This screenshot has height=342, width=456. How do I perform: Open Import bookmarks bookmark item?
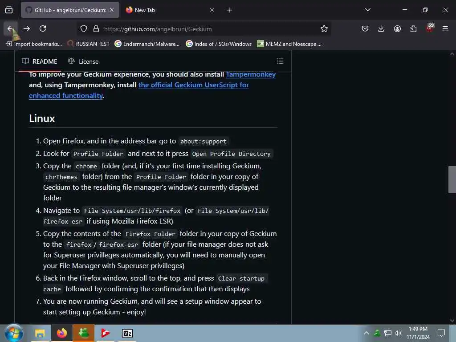click(34, 44)
